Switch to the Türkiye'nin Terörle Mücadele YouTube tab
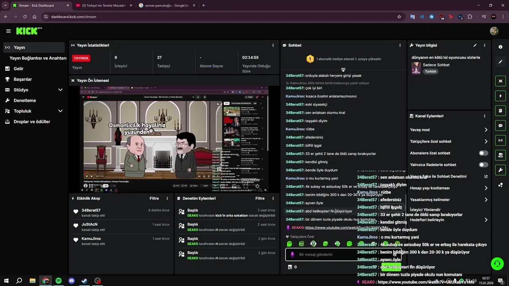 pyautogui.click(x=103, y=6)
